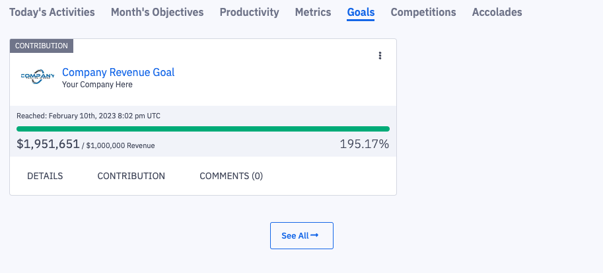Open the Accolades tab
The image size is (603, 273).
(x=497, y=12)
